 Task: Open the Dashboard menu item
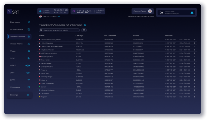[19, 22]
